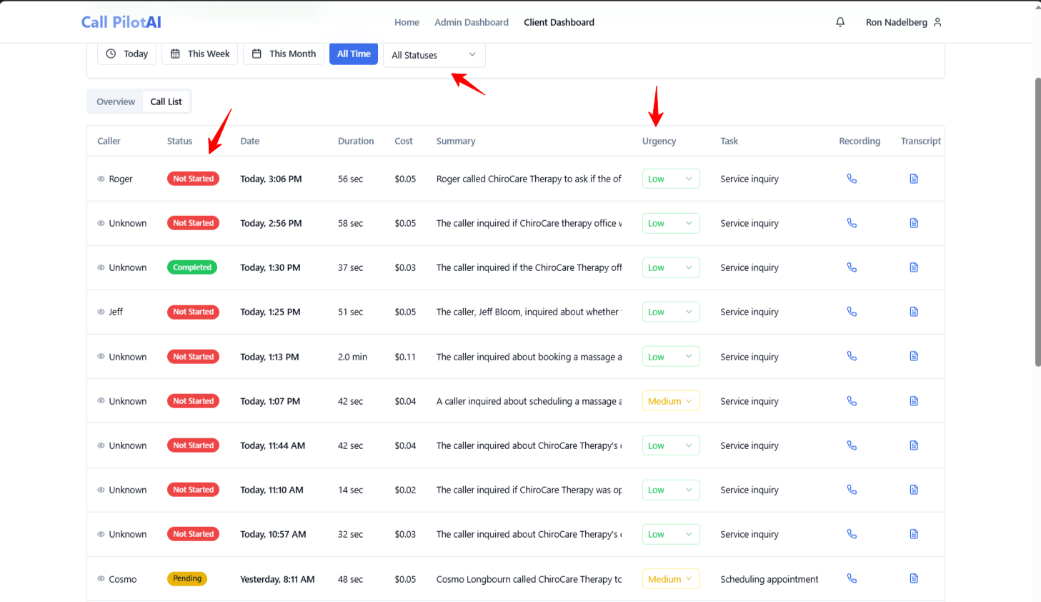Switch to the Overview tab

pyautogui.click(x=116, y=102)
